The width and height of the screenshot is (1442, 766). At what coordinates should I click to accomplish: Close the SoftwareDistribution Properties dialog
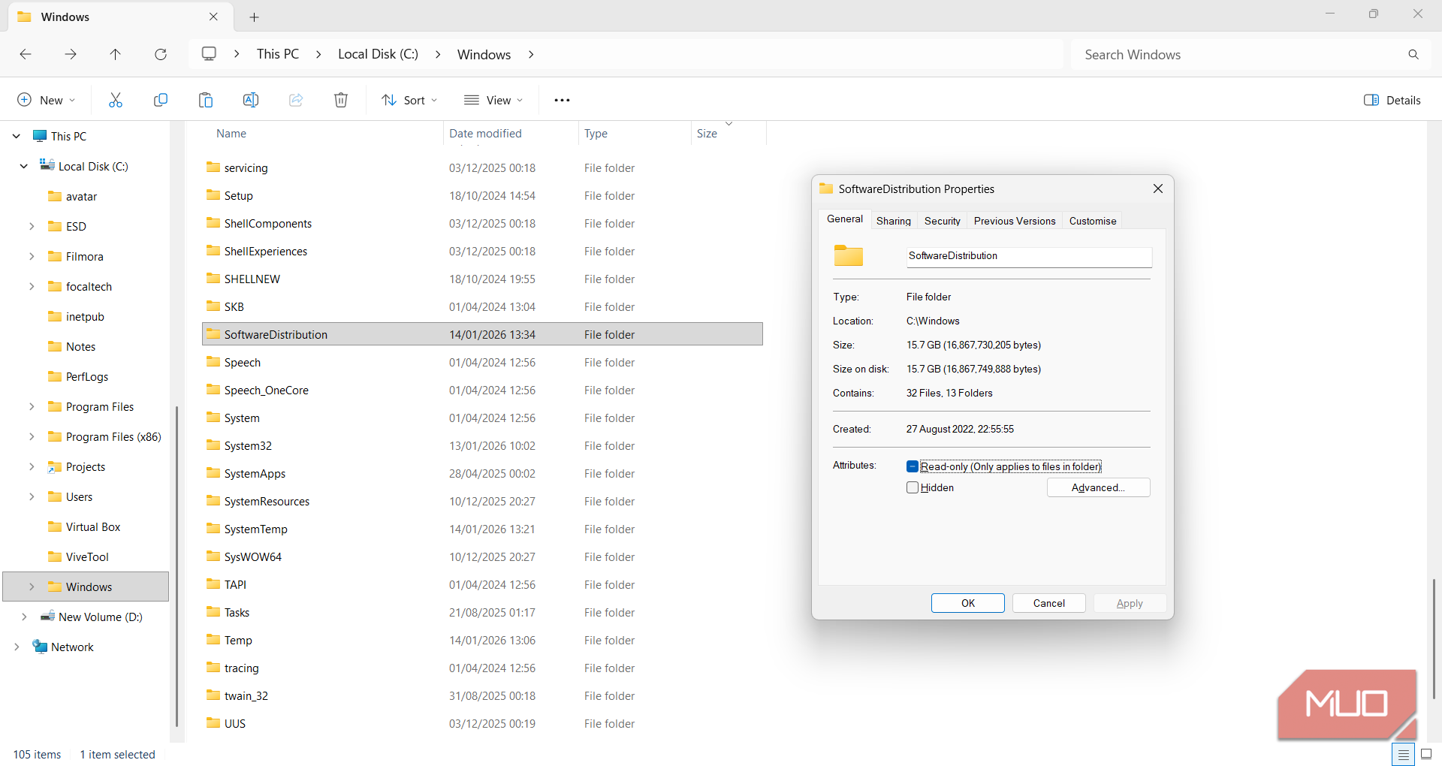click(1158, 188)
